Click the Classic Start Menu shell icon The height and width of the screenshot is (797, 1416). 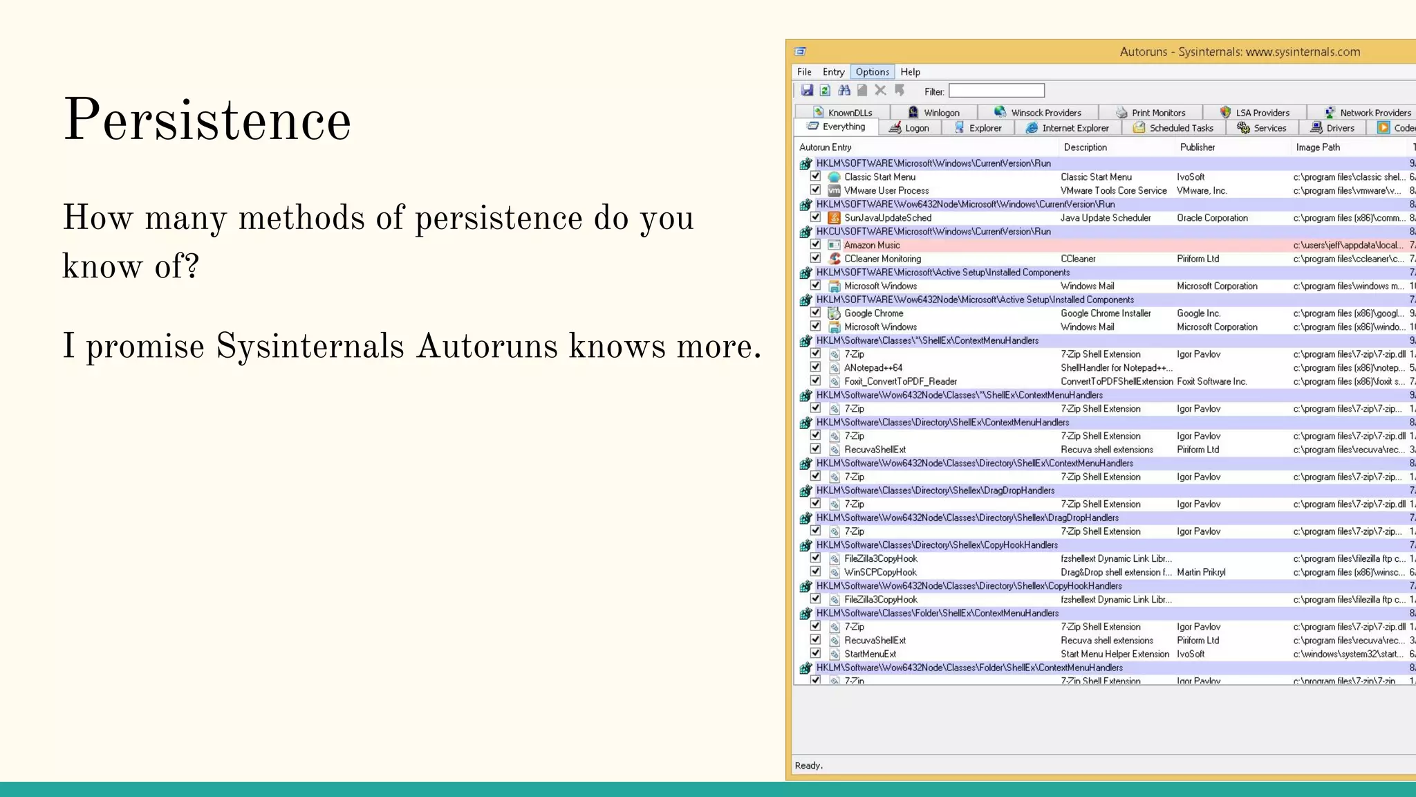tap(835, 177)
